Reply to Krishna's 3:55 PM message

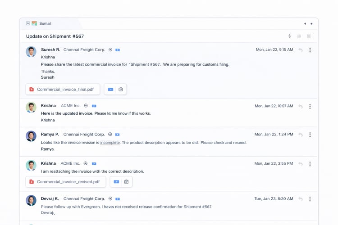coord(301,164)
